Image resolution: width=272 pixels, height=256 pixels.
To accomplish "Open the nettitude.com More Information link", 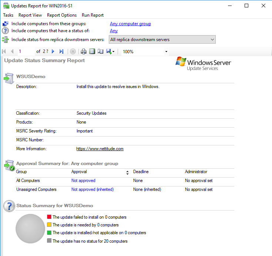I will [100, 149].
